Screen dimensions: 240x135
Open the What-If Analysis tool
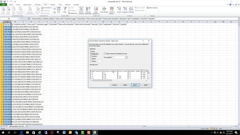[x=112, y=10]
